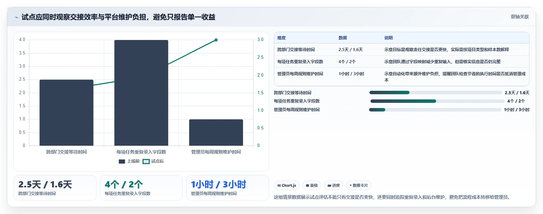Viewport: 543px width, 214px height.
Task: Click progress row label 管理员每周规则维护时间
Action: coord(297,110)
